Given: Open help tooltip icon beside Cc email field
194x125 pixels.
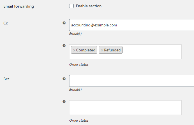Looking at the screenshot, I should pos(64,23).
